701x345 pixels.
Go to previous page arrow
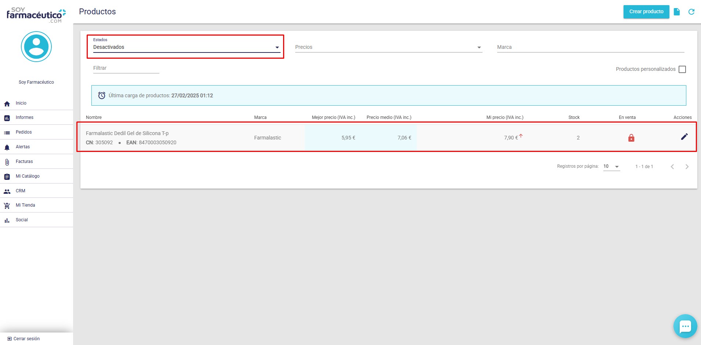[x=672, y=167]
